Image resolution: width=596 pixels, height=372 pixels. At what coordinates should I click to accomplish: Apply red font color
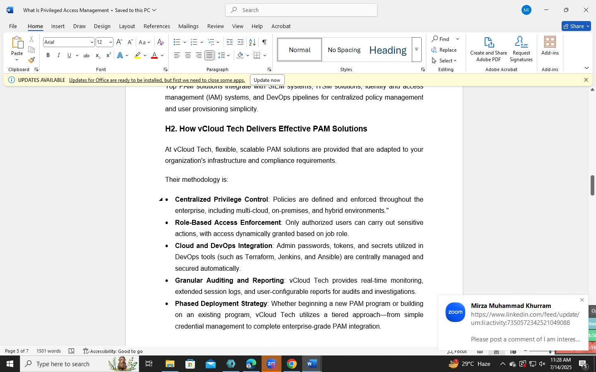pyautogui.click(x=154, y=55)
